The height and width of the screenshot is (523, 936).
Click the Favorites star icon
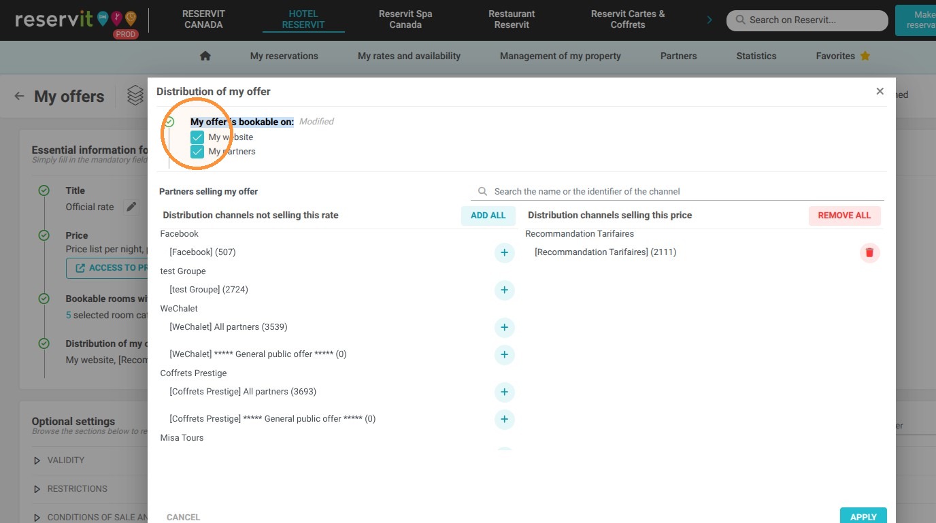pos(865,56)
